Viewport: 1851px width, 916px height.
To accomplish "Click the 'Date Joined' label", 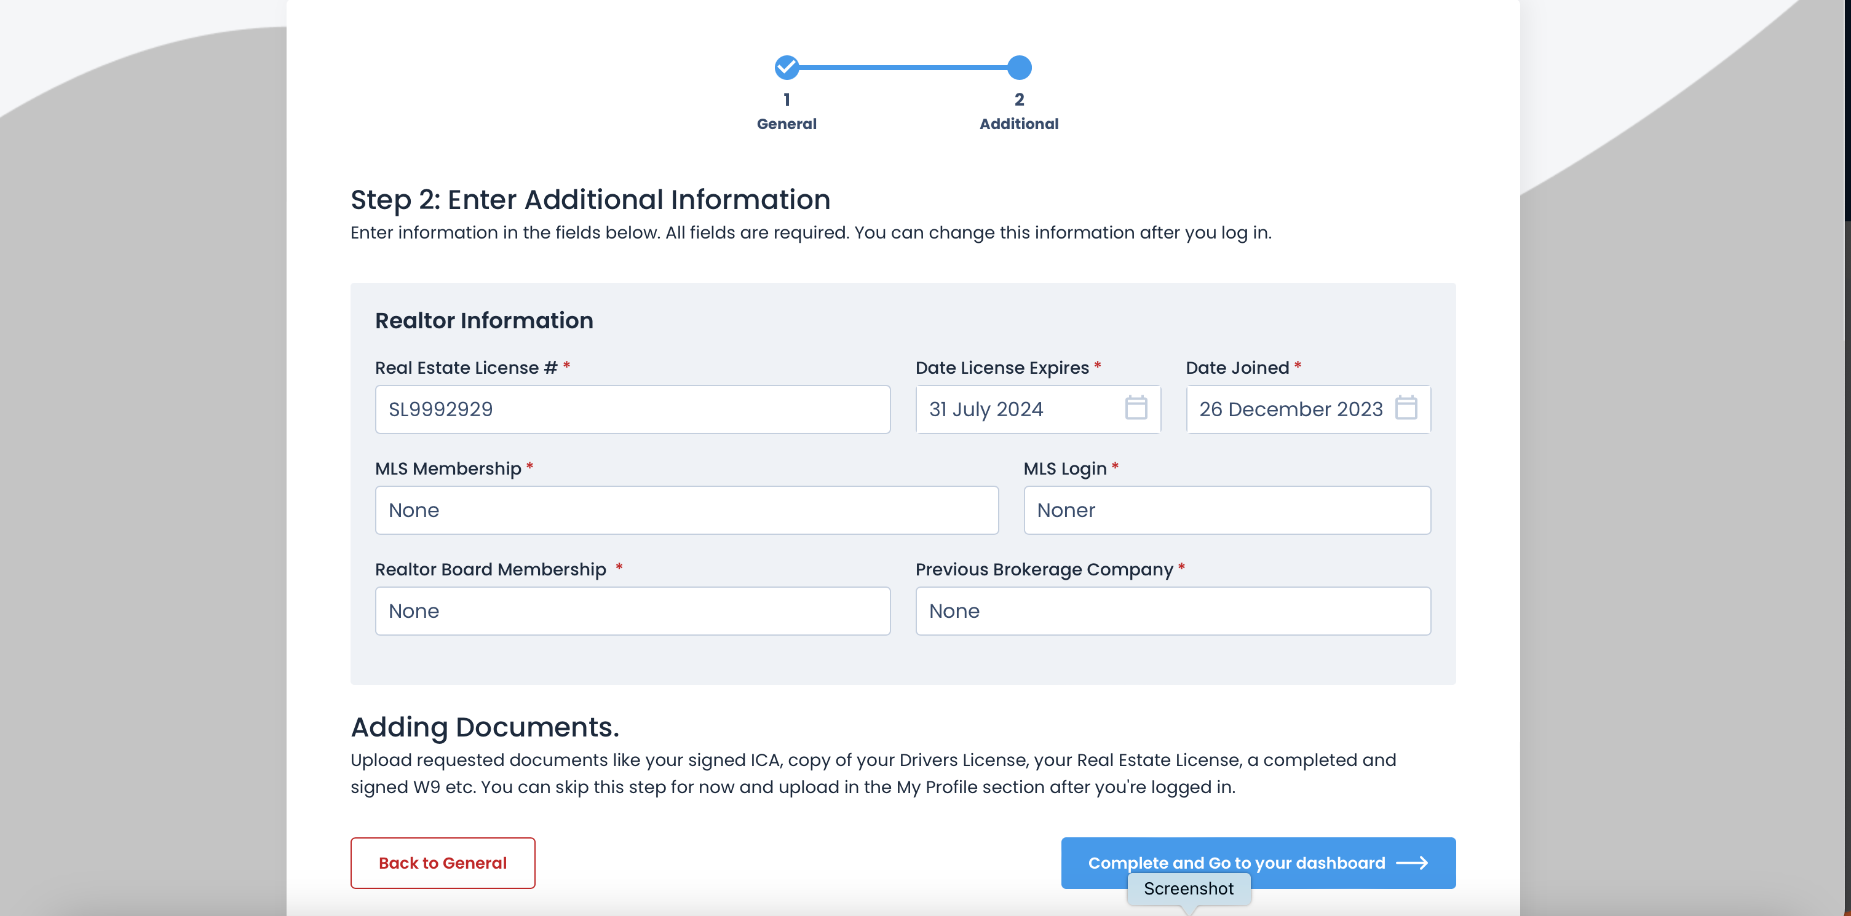I will coord(1237,368).
